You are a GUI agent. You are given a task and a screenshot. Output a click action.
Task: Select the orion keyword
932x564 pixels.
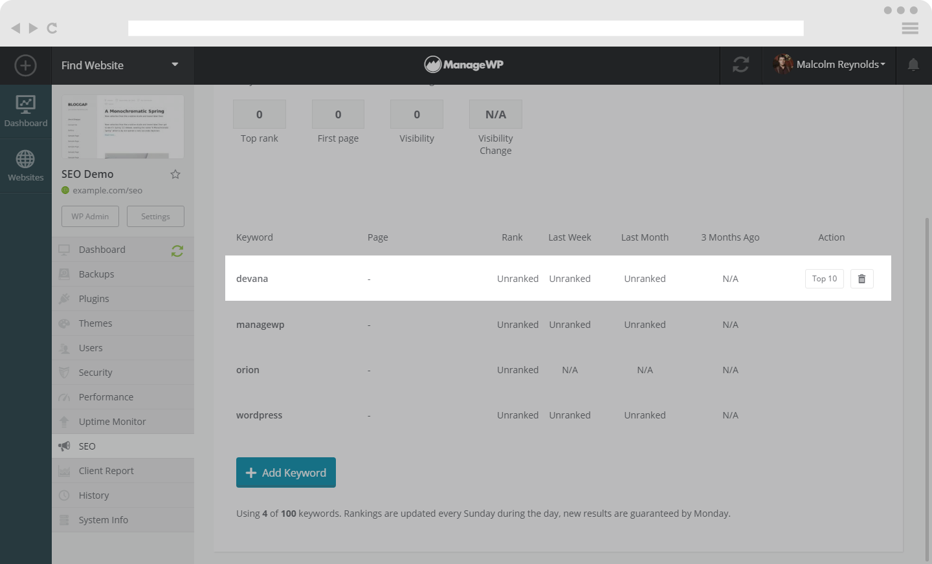point(248,370)
